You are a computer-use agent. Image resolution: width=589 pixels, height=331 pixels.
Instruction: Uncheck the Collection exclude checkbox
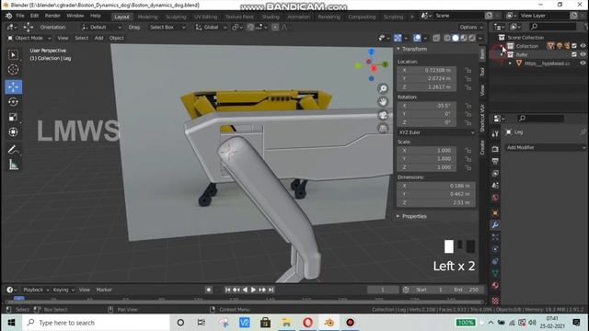tap(574, 46)
